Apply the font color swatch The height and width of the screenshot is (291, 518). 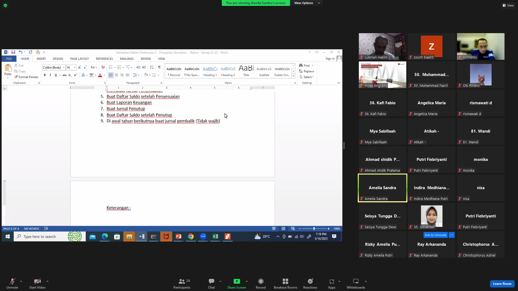pyautogui.click(x=100, y=75)
